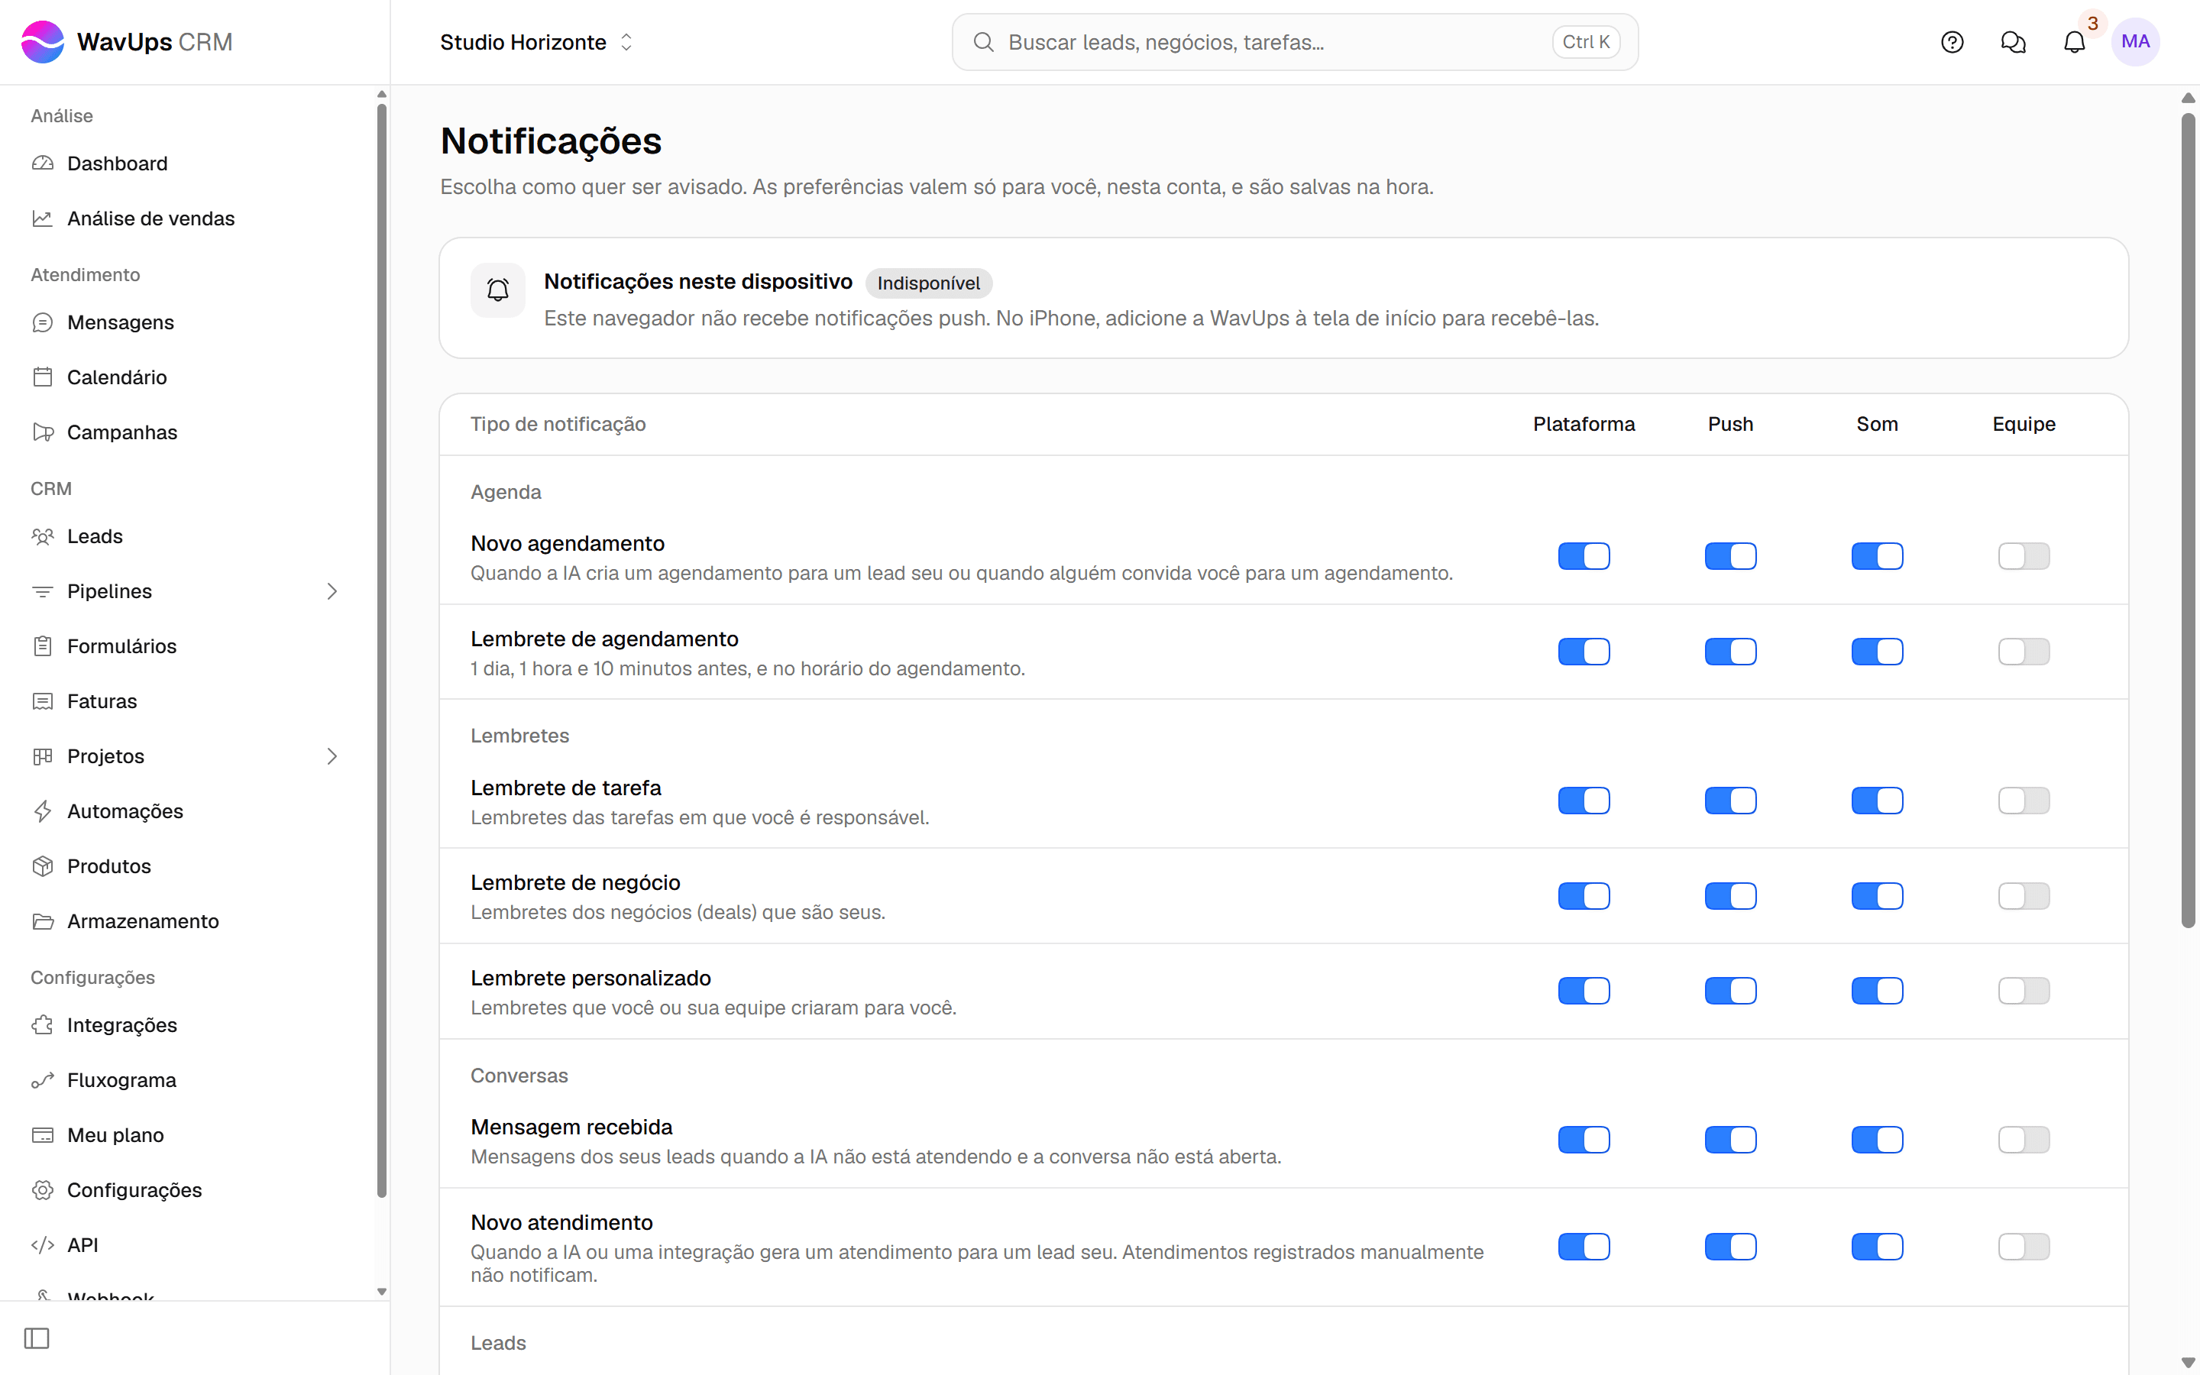
Task: Open Dashboard from the sidebar
Action: pos(187,163)
